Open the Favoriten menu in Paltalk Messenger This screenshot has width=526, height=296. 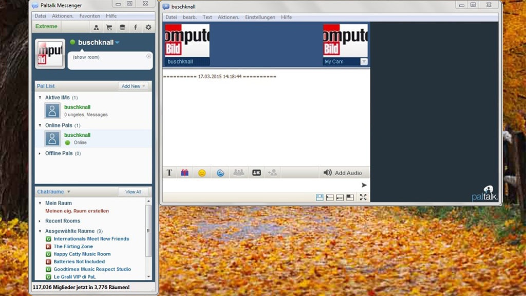click(89, 15)
